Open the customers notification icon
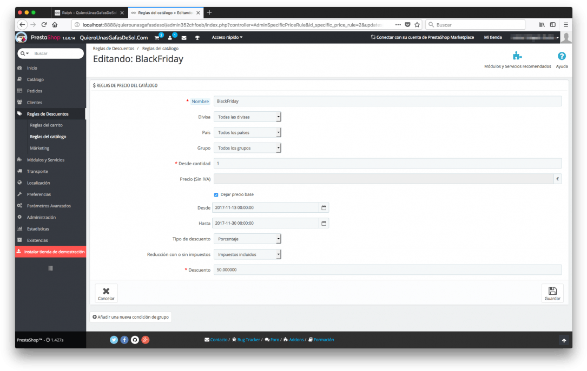The height and width of the screenshot is (371, 587). (170, 38)
